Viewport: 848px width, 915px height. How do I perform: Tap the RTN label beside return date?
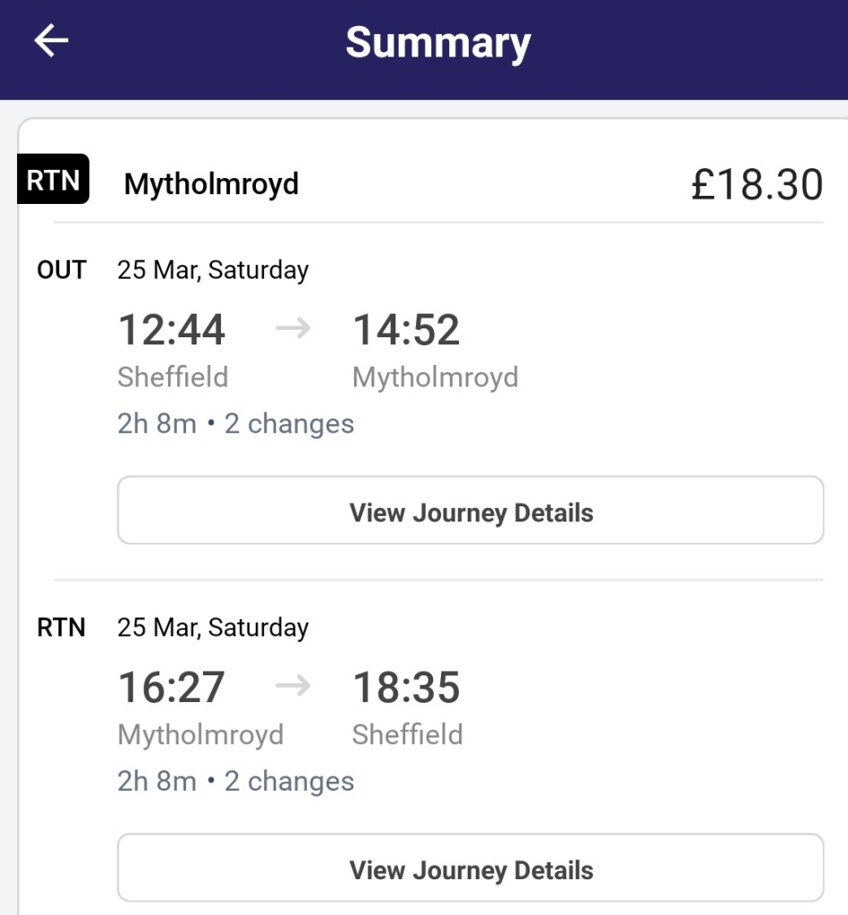[x=62, y=628]
